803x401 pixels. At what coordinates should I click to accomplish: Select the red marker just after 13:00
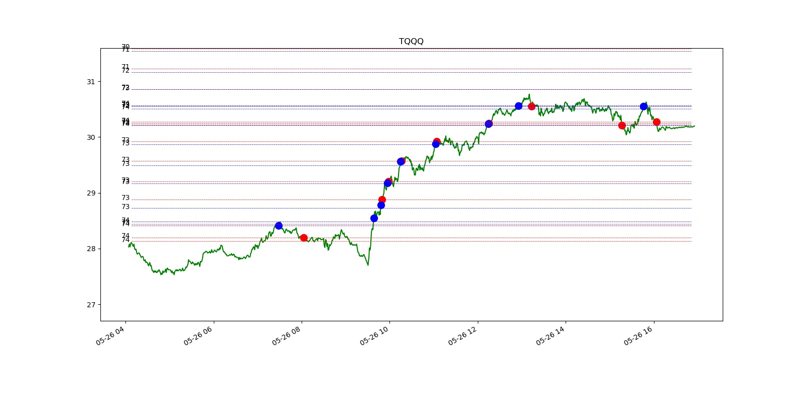531,106
